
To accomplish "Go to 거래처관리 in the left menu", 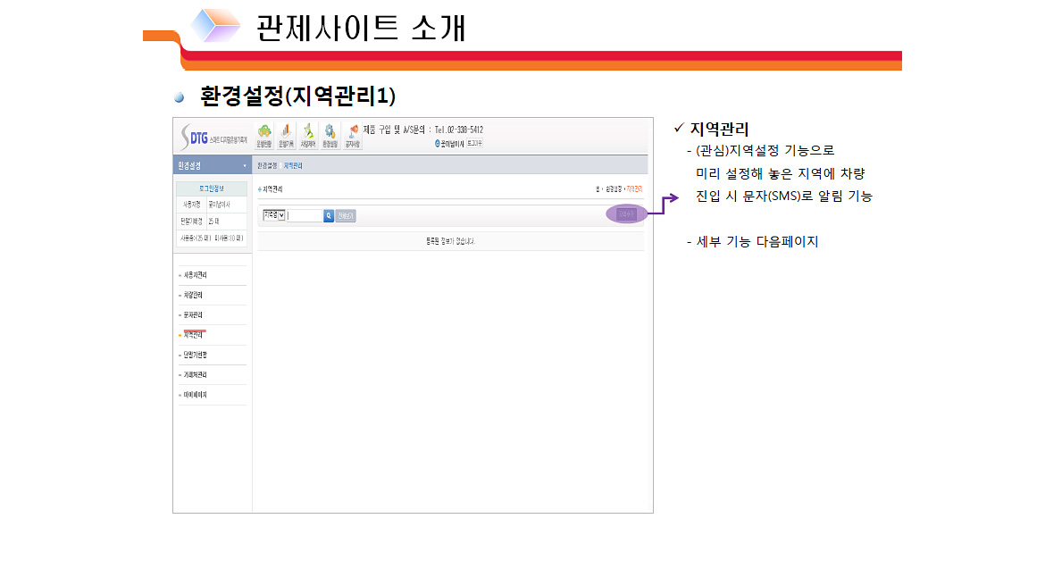I will tap(195, 374).
